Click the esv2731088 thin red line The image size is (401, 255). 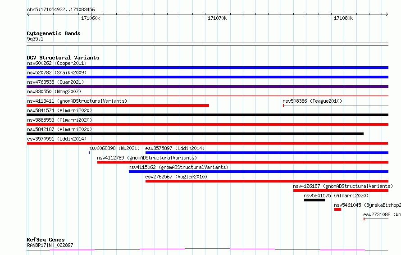(376, 219)
